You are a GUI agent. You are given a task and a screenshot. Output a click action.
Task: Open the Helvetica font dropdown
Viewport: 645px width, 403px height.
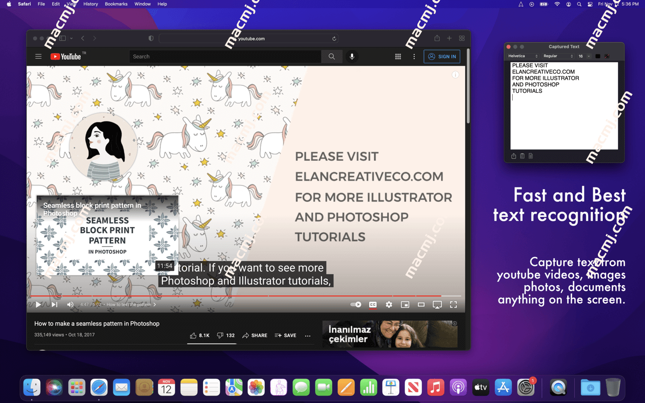coord(523,56)
